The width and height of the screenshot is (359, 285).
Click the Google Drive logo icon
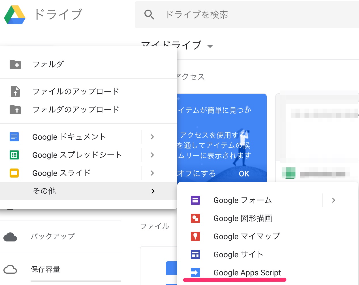point(14,15)
